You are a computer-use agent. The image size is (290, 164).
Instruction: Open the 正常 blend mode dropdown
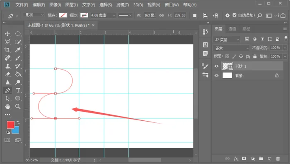(231, 48)
